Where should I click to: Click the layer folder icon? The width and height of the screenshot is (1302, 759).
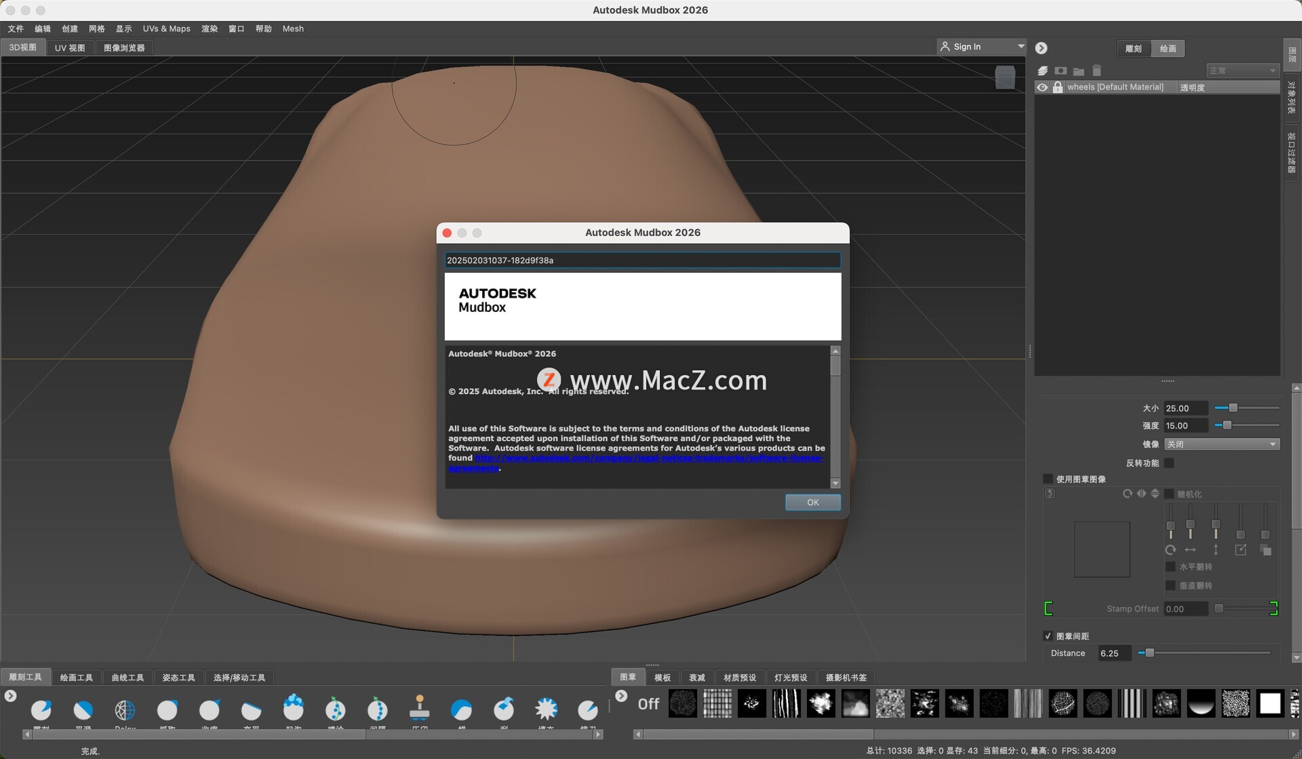(1079, 71)
